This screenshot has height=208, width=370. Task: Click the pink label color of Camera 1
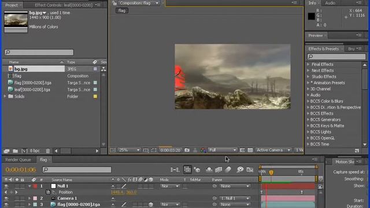35,198
